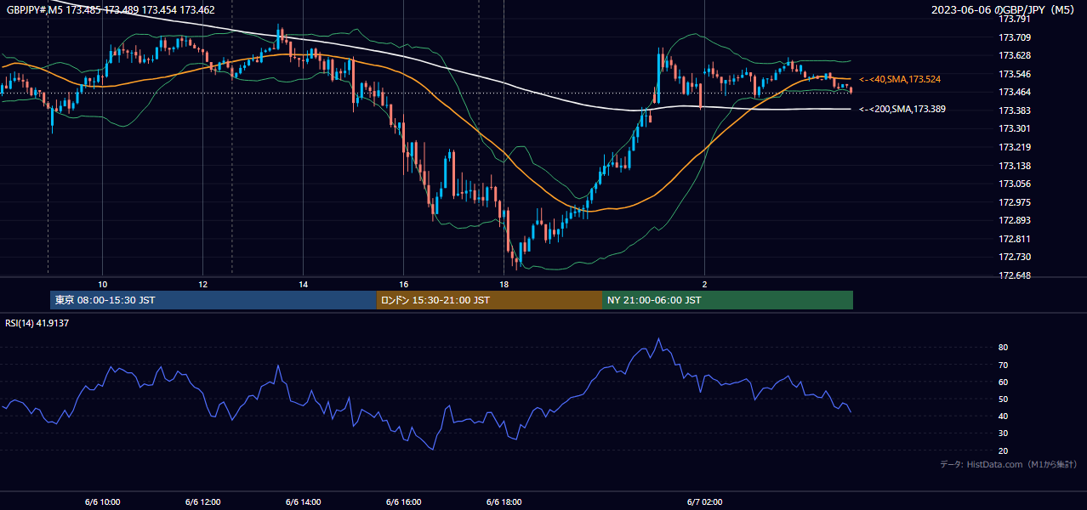Click price axis value 173.301
The image size is (1087, 510).
1014,129
